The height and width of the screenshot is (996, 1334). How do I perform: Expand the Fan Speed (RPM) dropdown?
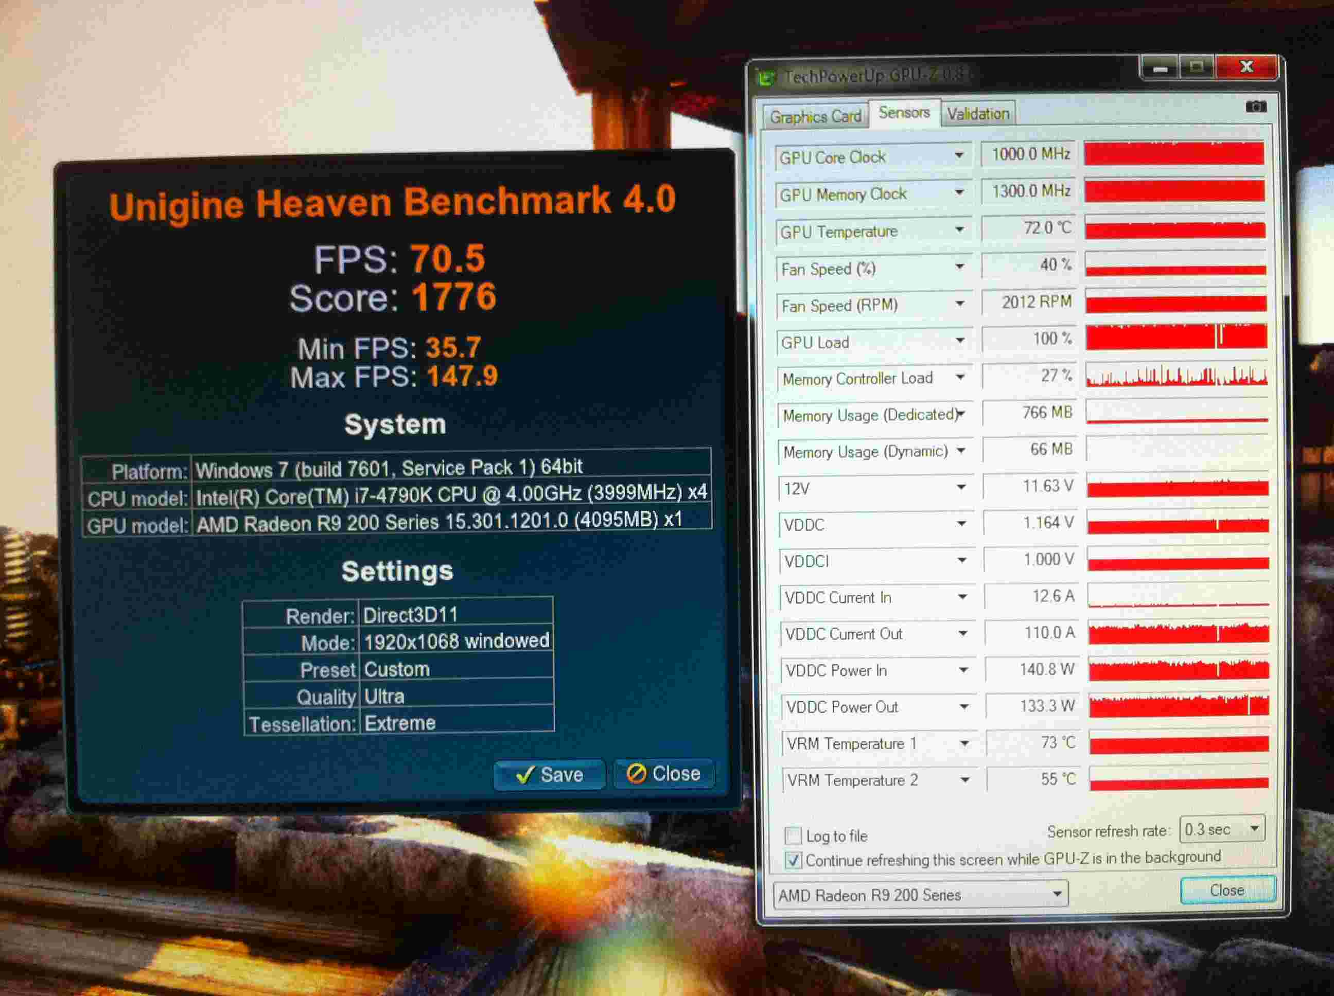[x=959, y=303]
